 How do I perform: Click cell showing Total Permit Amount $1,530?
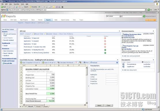pos(50,101)
